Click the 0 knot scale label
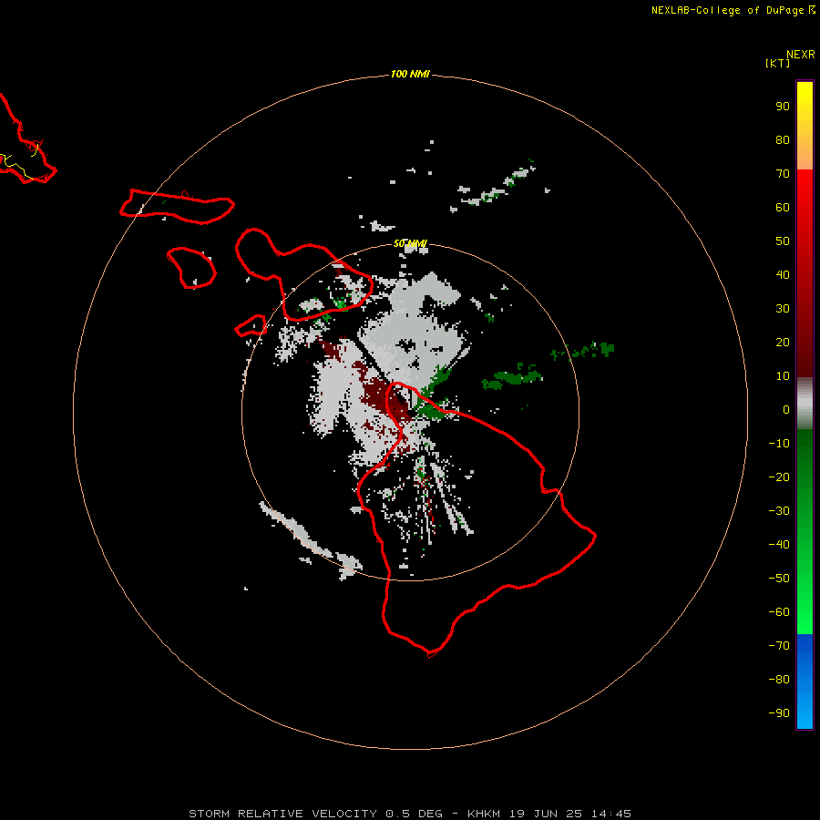This screenshot has width=820, height=820. pos(786,410)
